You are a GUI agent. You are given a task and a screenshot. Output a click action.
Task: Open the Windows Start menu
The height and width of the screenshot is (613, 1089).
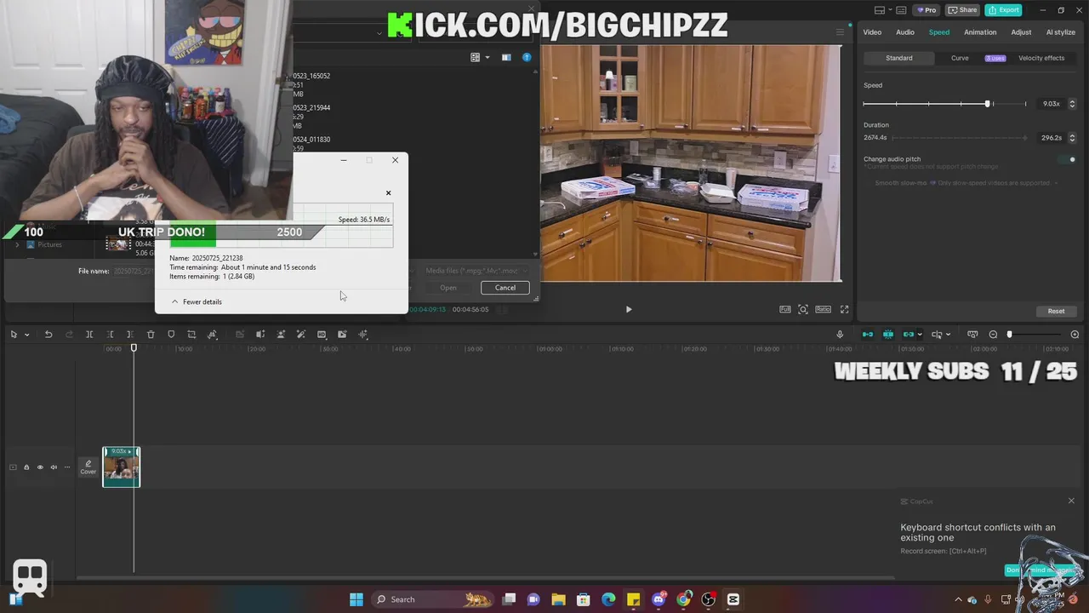tap(356, 599)
